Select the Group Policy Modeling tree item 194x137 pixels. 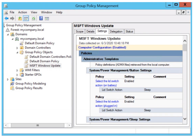tap(30, 84)
